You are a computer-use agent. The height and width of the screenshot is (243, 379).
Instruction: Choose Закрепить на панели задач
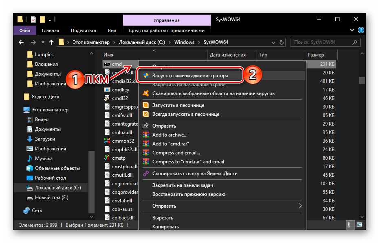coord(183,185)
